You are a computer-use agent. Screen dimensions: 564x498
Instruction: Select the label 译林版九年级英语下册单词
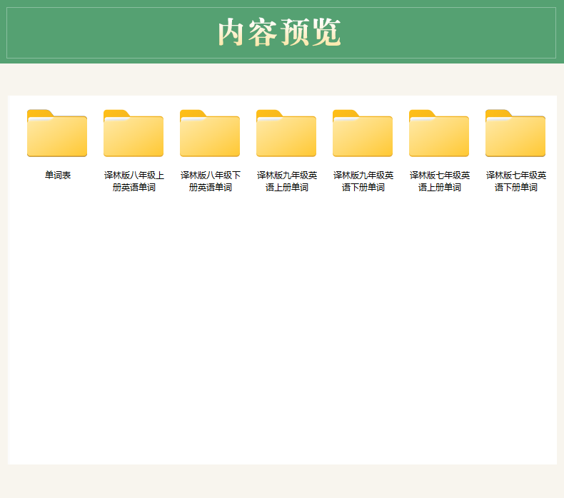pos(363,181)
